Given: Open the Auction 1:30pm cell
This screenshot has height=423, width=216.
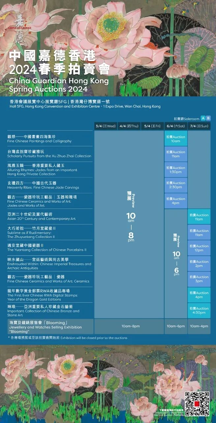Looking at the screenshot, I should 176,170.
